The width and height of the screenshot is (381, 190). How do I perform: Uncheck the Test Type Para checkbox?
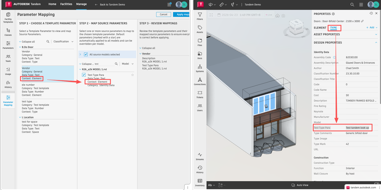[x=84, y=75]
